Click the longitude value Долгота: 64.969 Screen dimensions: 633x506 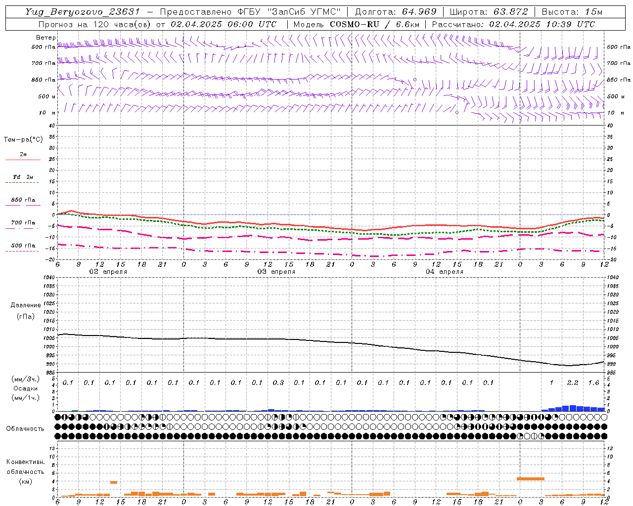(396, 12)
